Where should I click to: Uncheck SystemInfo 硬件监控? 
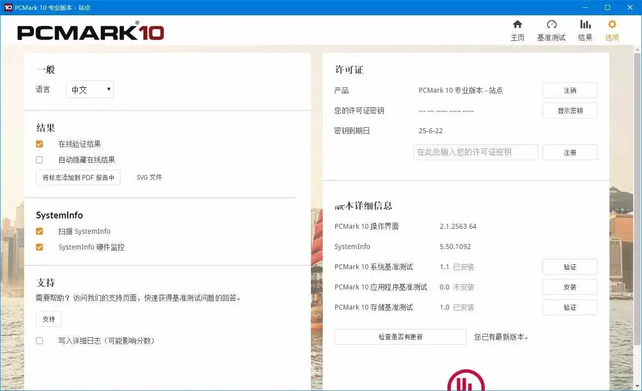(x=39, y=247)
